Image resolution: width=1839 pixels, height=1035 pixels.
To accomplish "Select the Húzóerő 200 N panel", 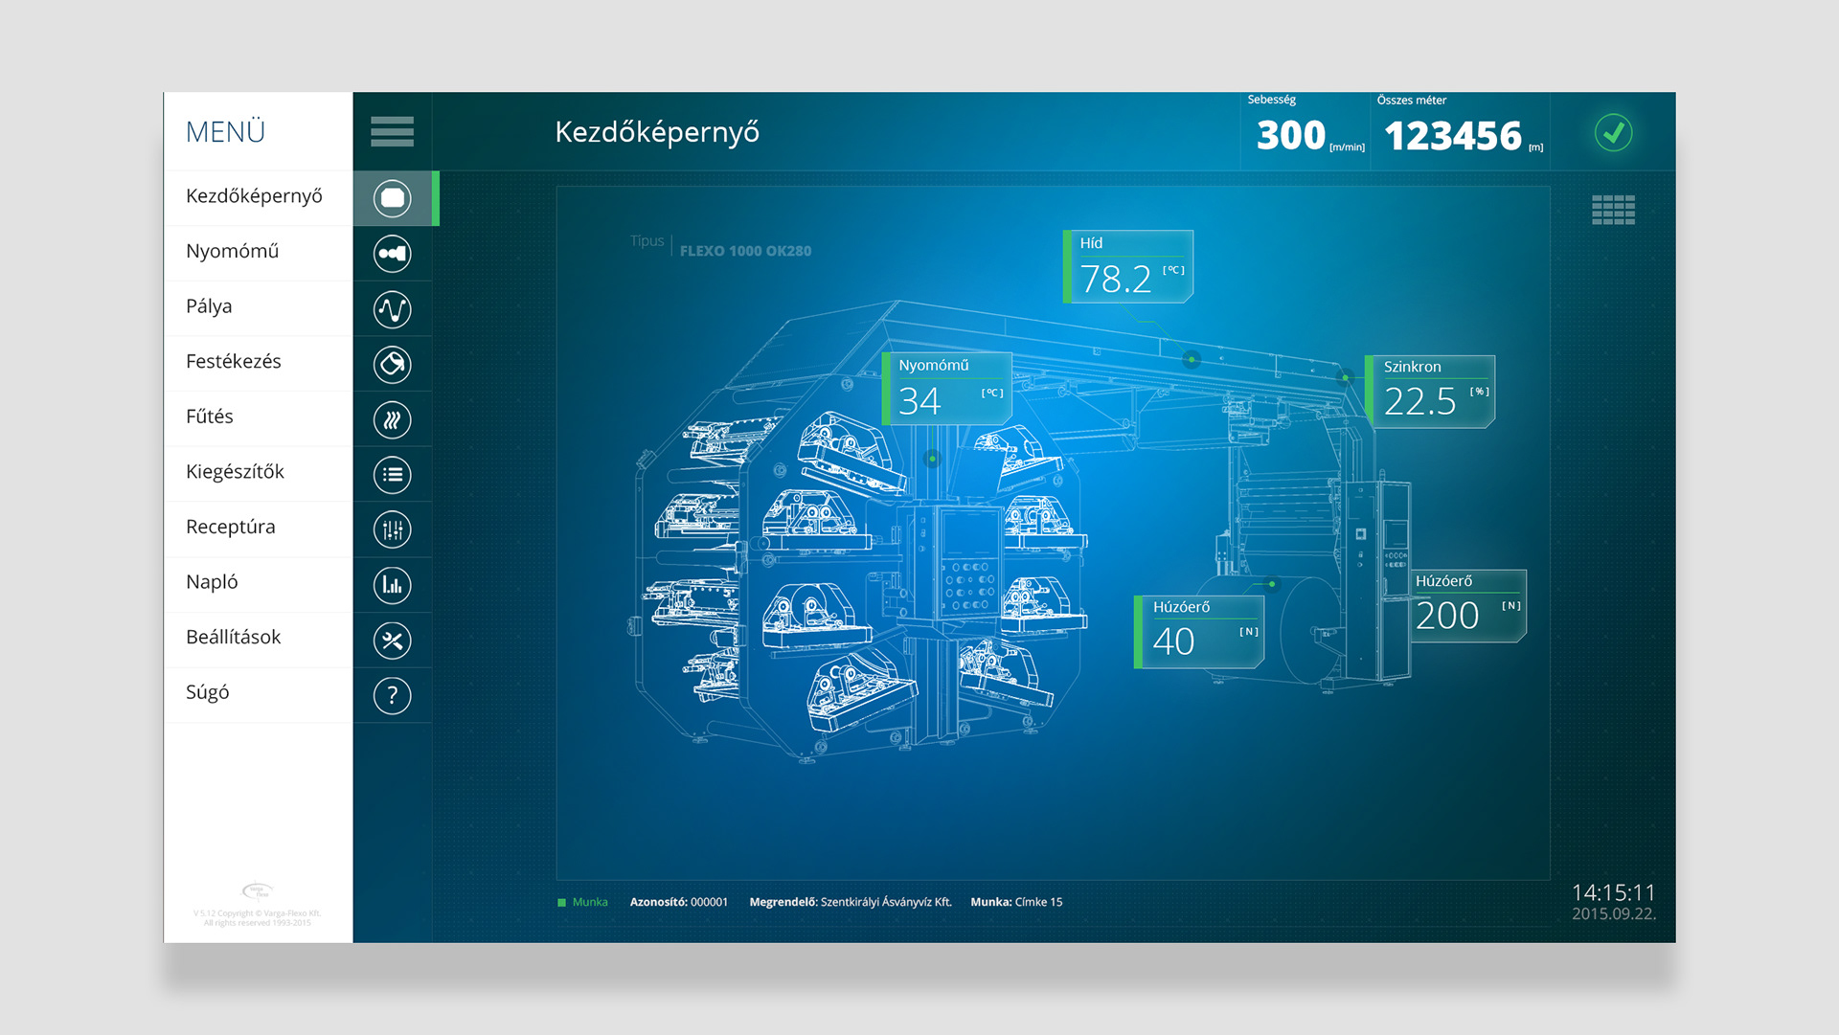I will [1467, 606].
